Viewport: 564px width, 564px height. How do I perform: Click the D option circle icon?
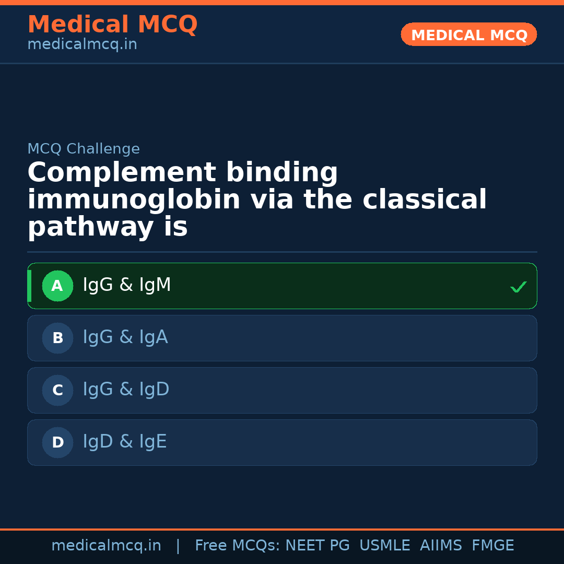[57, 442]
